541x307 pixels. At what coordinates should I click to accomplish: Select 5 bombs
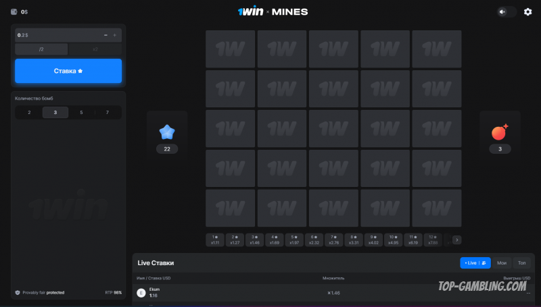[x=81, y=113]
